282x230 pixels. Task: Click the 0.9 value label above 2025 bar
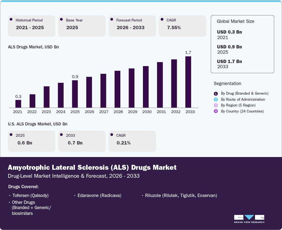click(x=75, y=77)
